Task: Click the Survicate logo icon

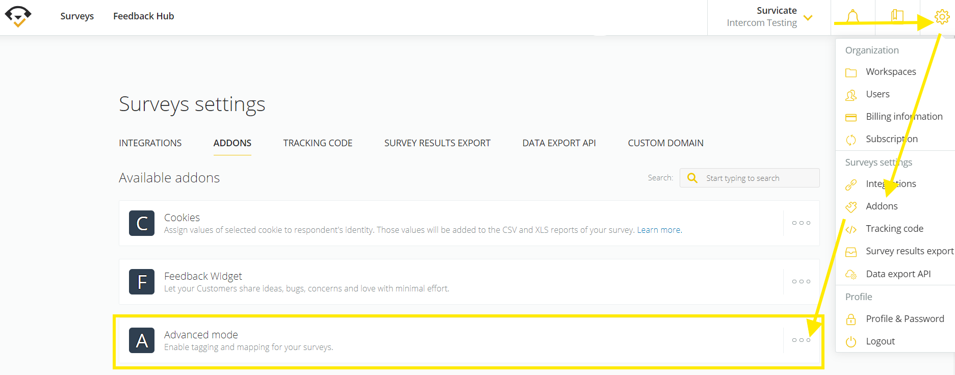Action: tap(18, 16)
